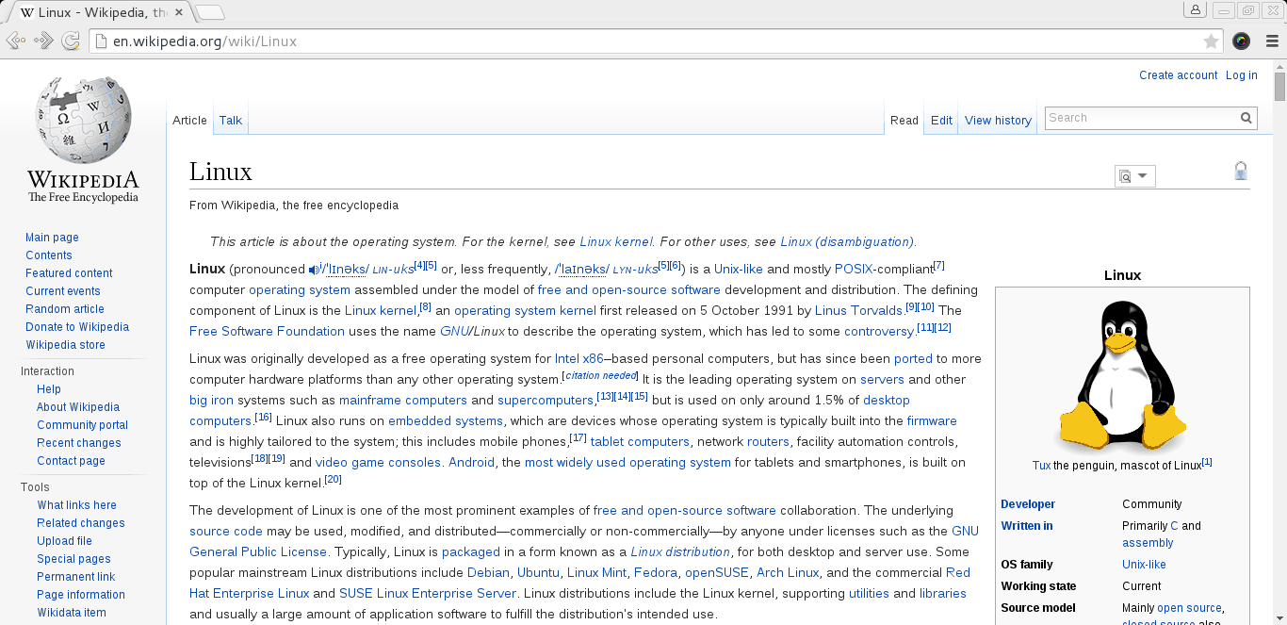Reload the current Wikipedia page
The height and width of the screenshot is (625, 1287).
tap(71, 41)
